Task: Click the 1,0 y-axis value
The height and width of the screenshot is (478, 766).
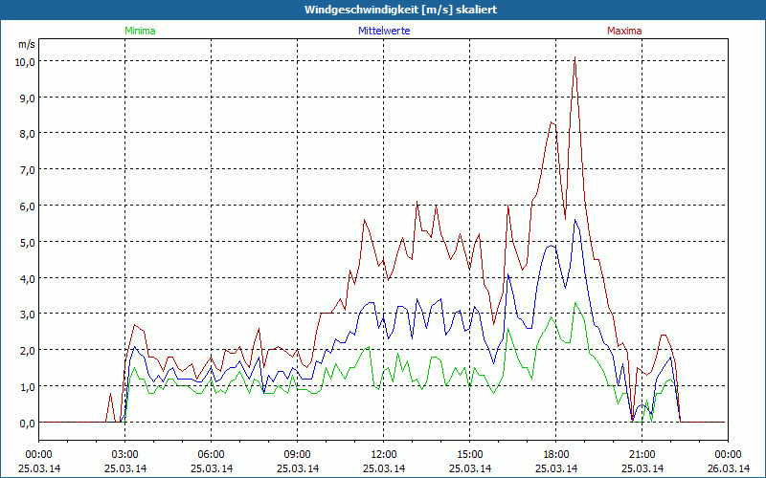Action: point(28,387)
